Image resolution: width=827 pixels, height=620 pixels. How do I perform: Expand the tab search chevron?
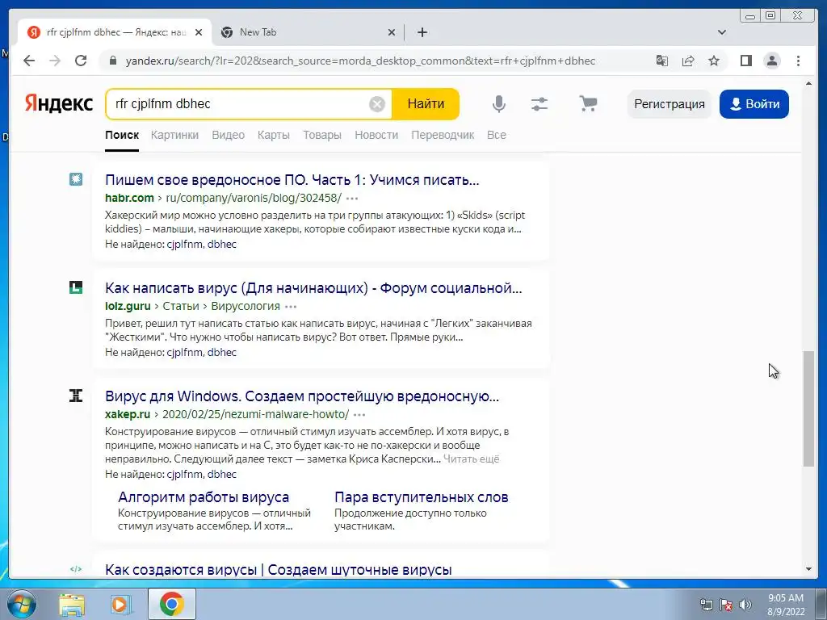(722, 32)
